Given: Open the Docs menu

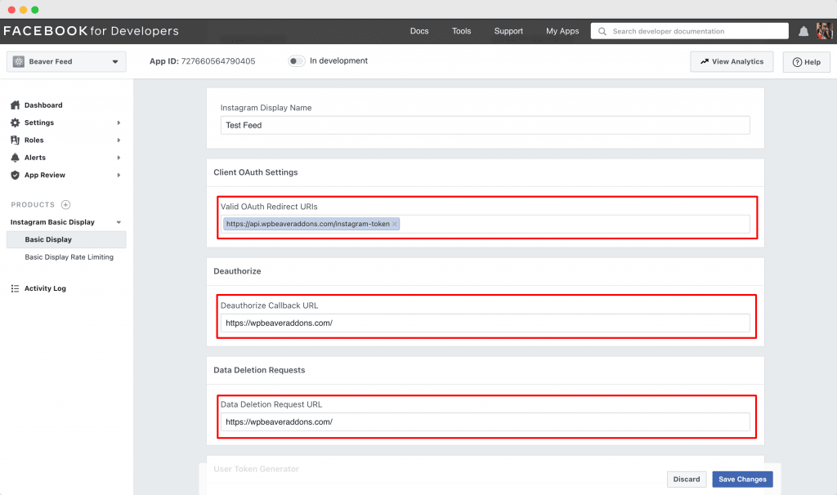Looking at the screenshot, I should (x=419, y=31).
